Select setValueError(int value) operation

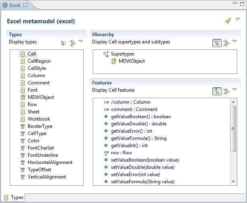point(136,174)
